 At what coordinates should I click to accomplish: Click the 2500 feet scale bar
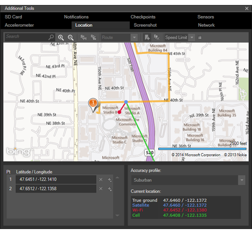(x=202, y=149)
